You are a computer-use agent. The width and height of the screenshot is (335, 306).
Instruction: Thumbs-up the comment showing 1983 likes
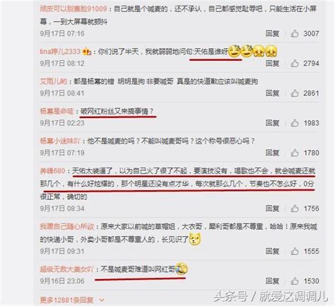point(295,123)
